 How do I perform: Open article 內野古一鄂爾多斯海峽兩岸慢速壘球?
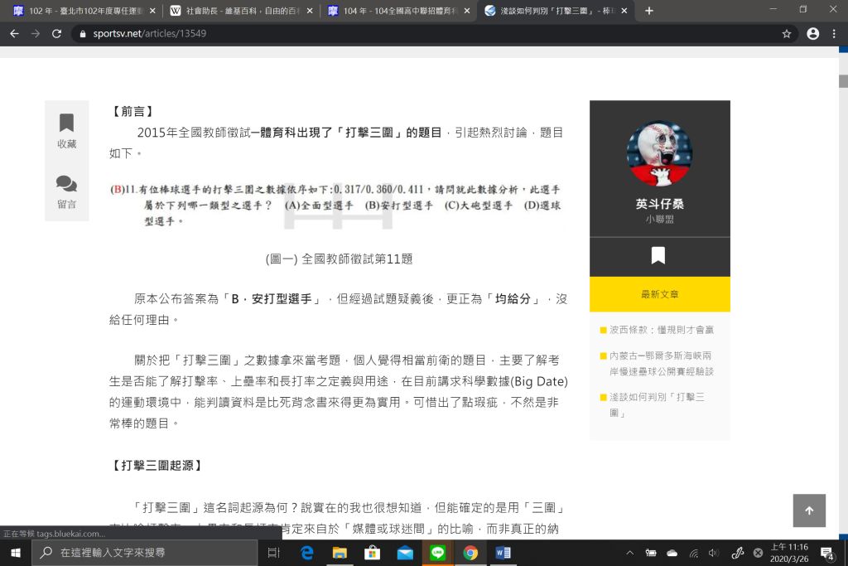pyautogui.click(x=661, y=363)
